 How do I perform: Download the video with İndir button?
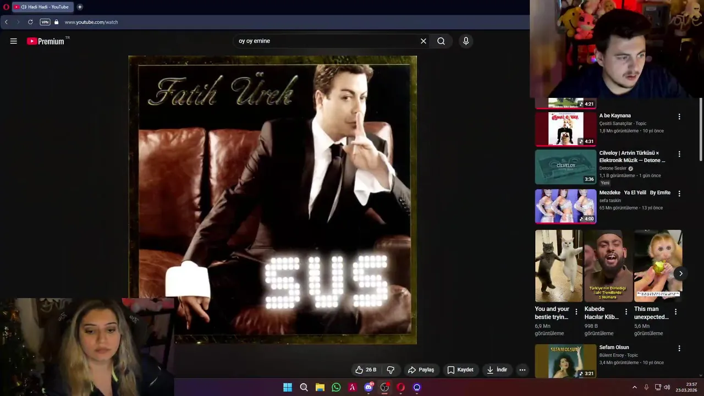pos(497,370)
